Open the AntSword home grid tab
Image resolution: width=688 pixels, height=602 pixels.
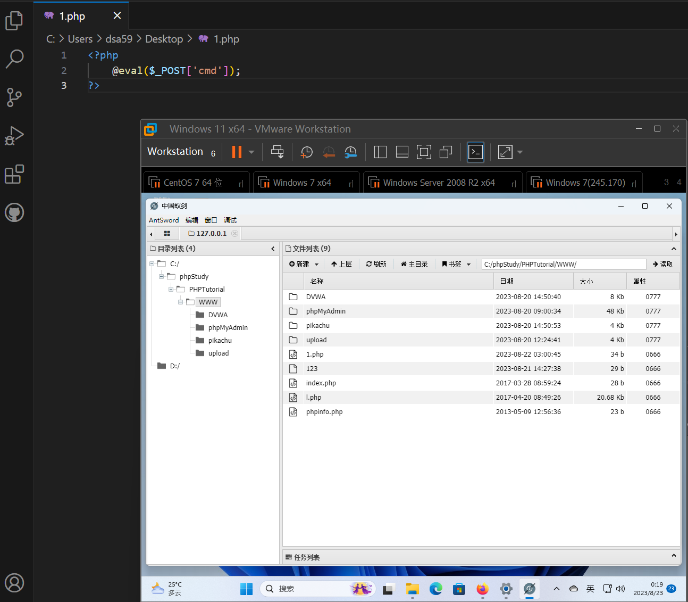click(x=167, y=233)
